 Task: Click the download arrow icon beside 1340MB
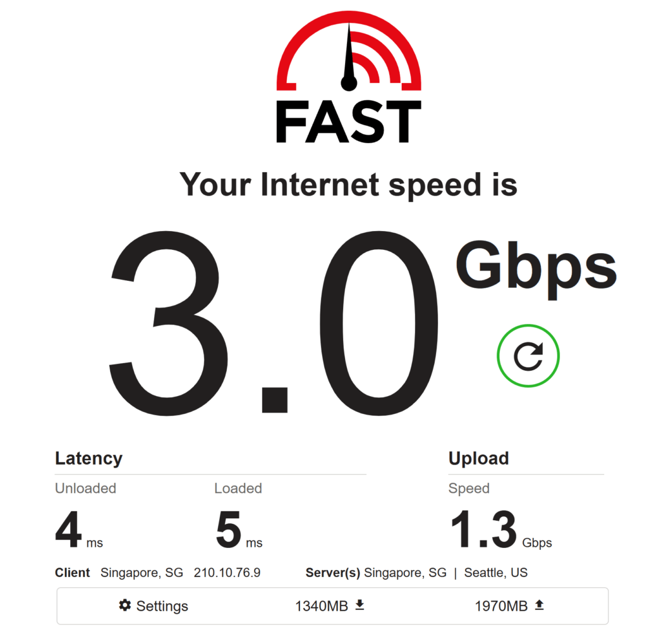pyautogui.click(x=360, y=605)
